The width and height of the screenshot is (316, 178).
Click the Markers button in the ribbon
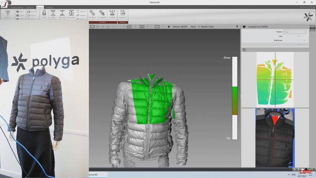[x=81, y=11]
